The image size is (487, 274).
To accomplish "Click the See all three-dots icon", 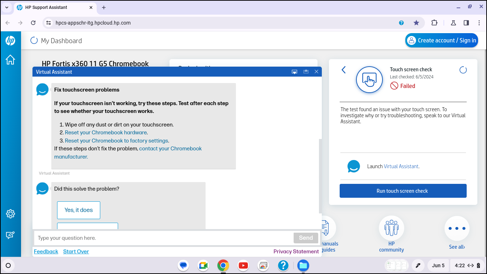I will [x=457, y=228].
